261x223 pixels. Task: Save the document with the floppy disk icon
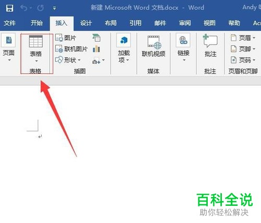9,8
